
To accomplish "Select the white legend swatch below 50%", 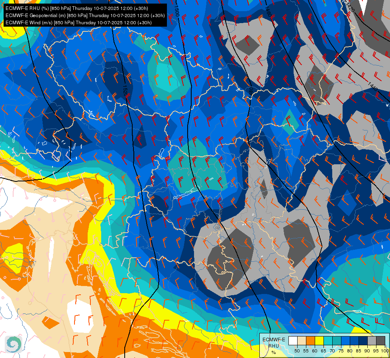I will click(x=293, y=340).
